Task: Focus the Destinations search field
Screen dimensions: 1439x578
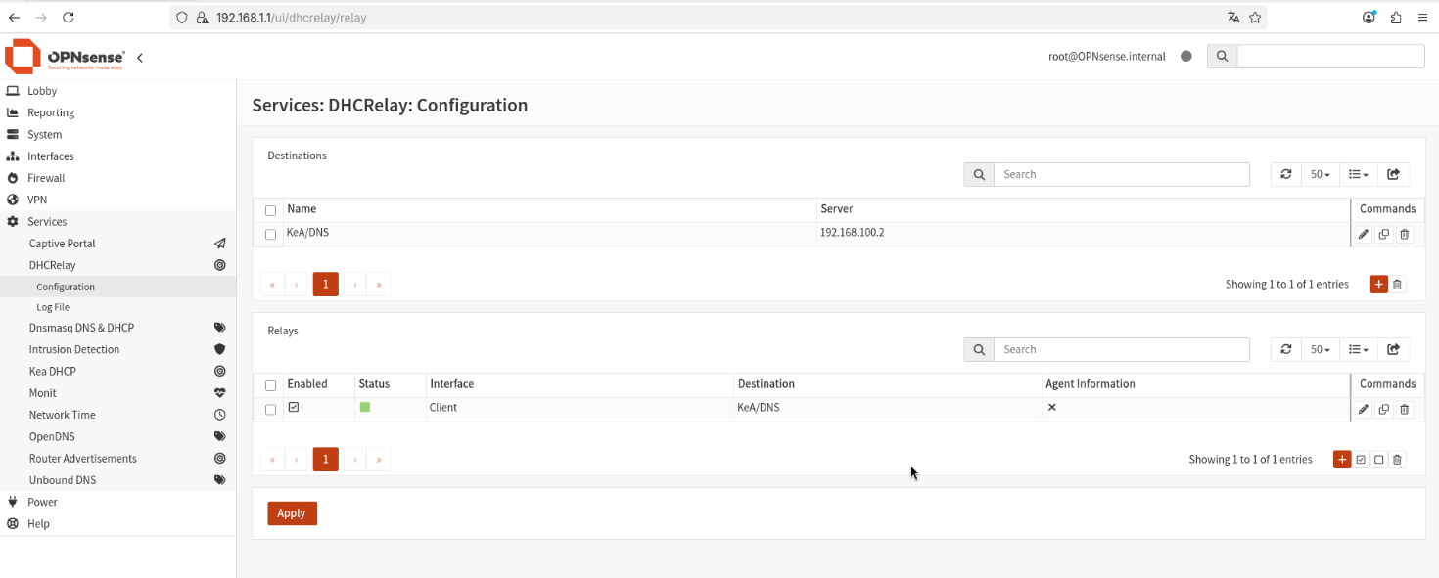Action: click(x=1122, y=174)
